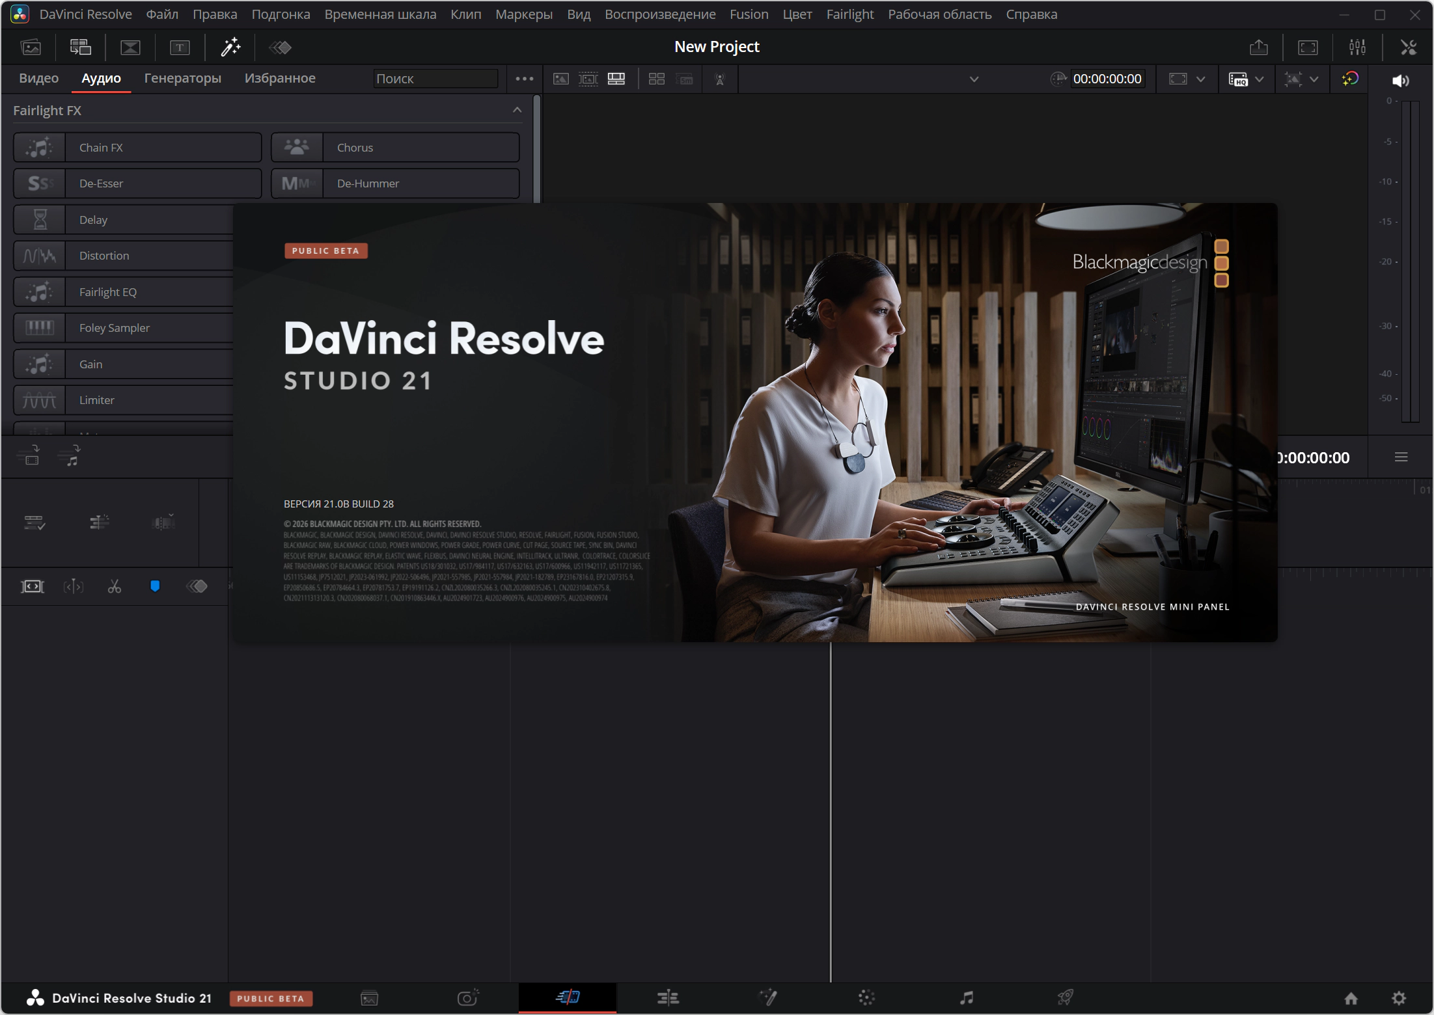Screen dimensions: 1434x1015
Task: Toggle the blue marker flag
Action: click(x=155, y=587)
